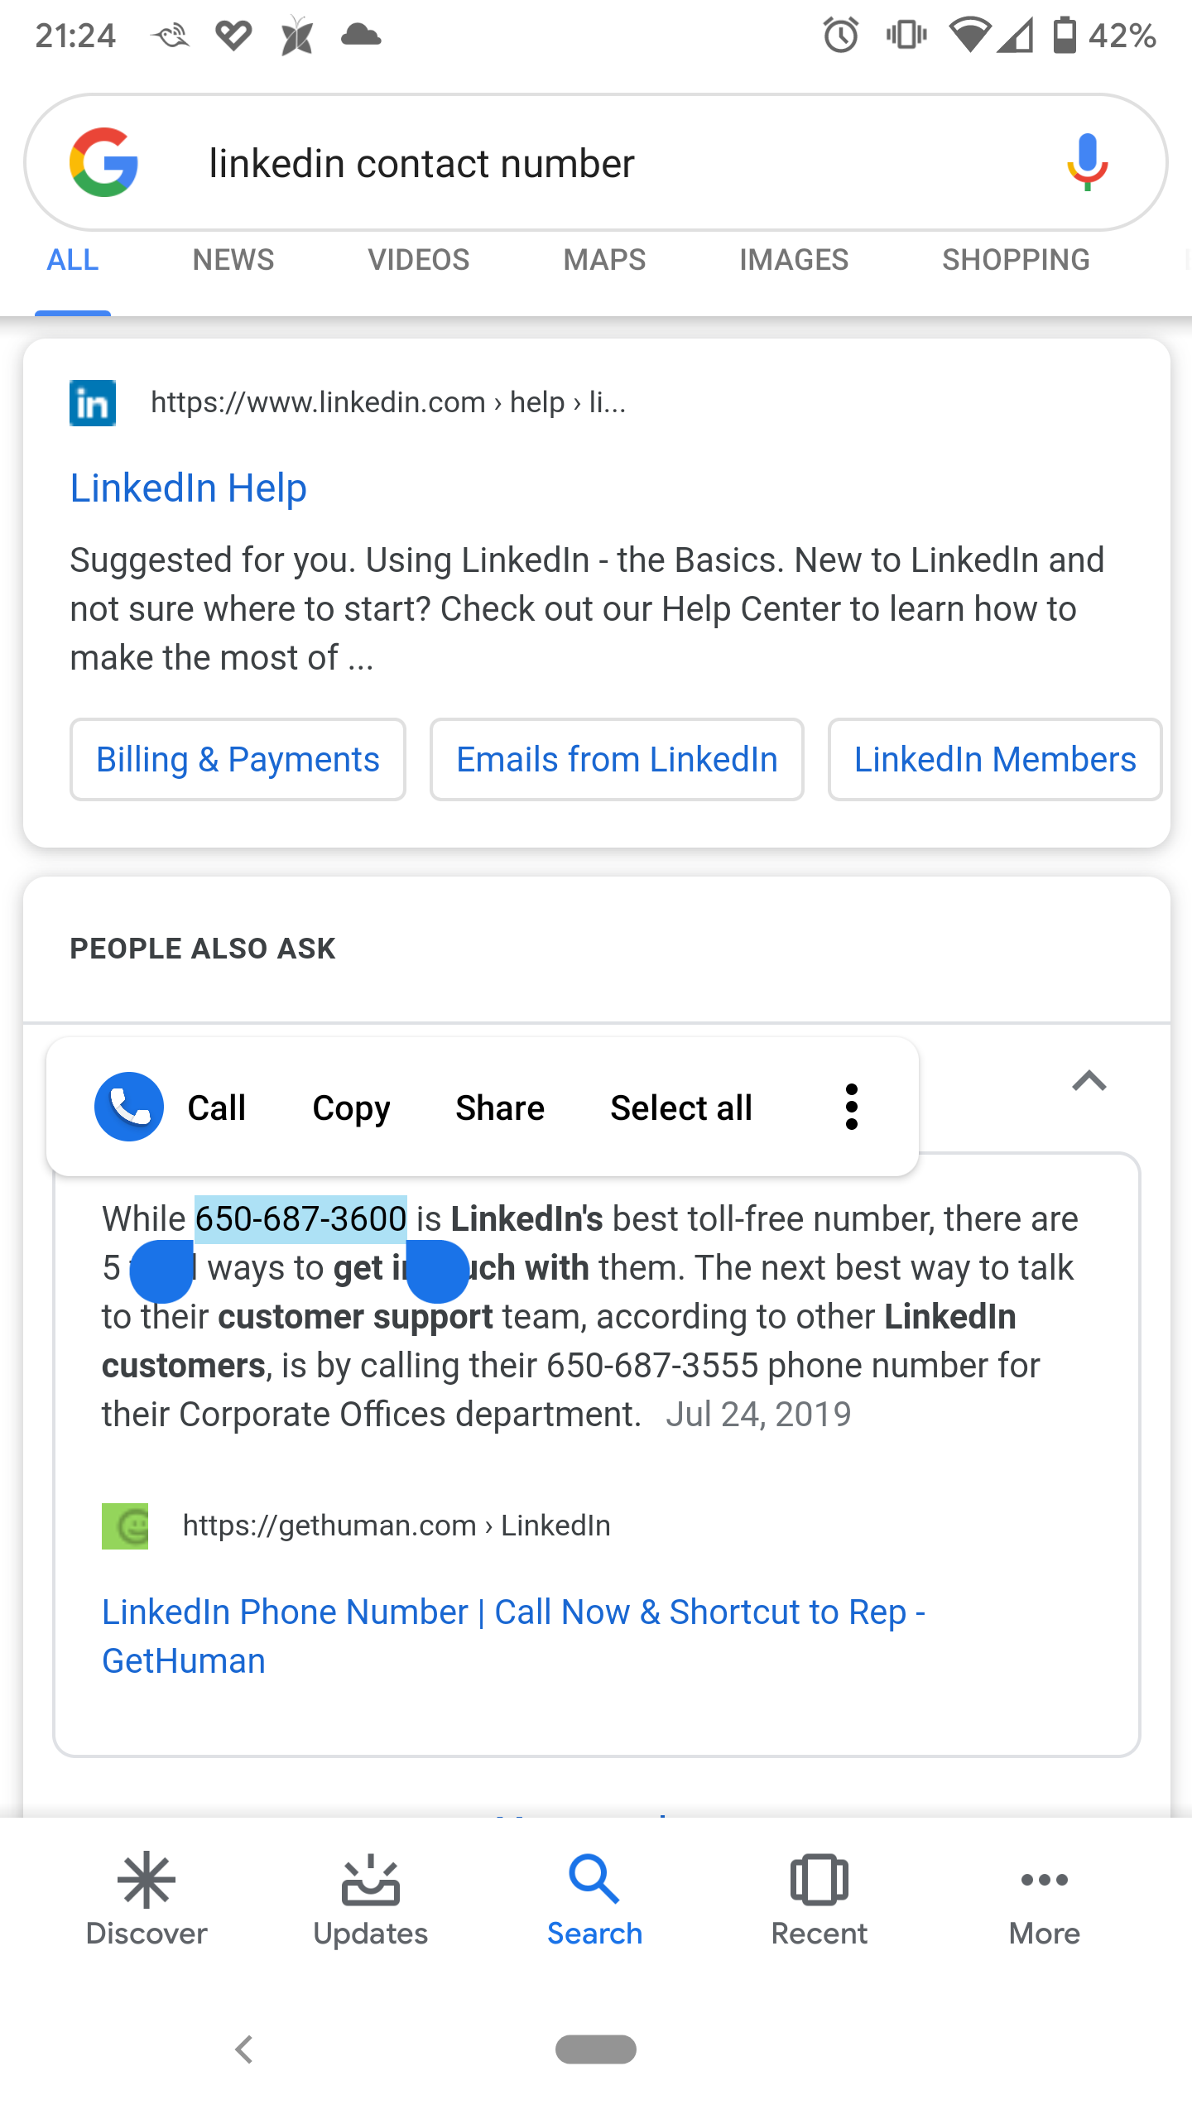Tap Copy in the selection toolbar
1192x2119 pixels.
coord(351,1108)
